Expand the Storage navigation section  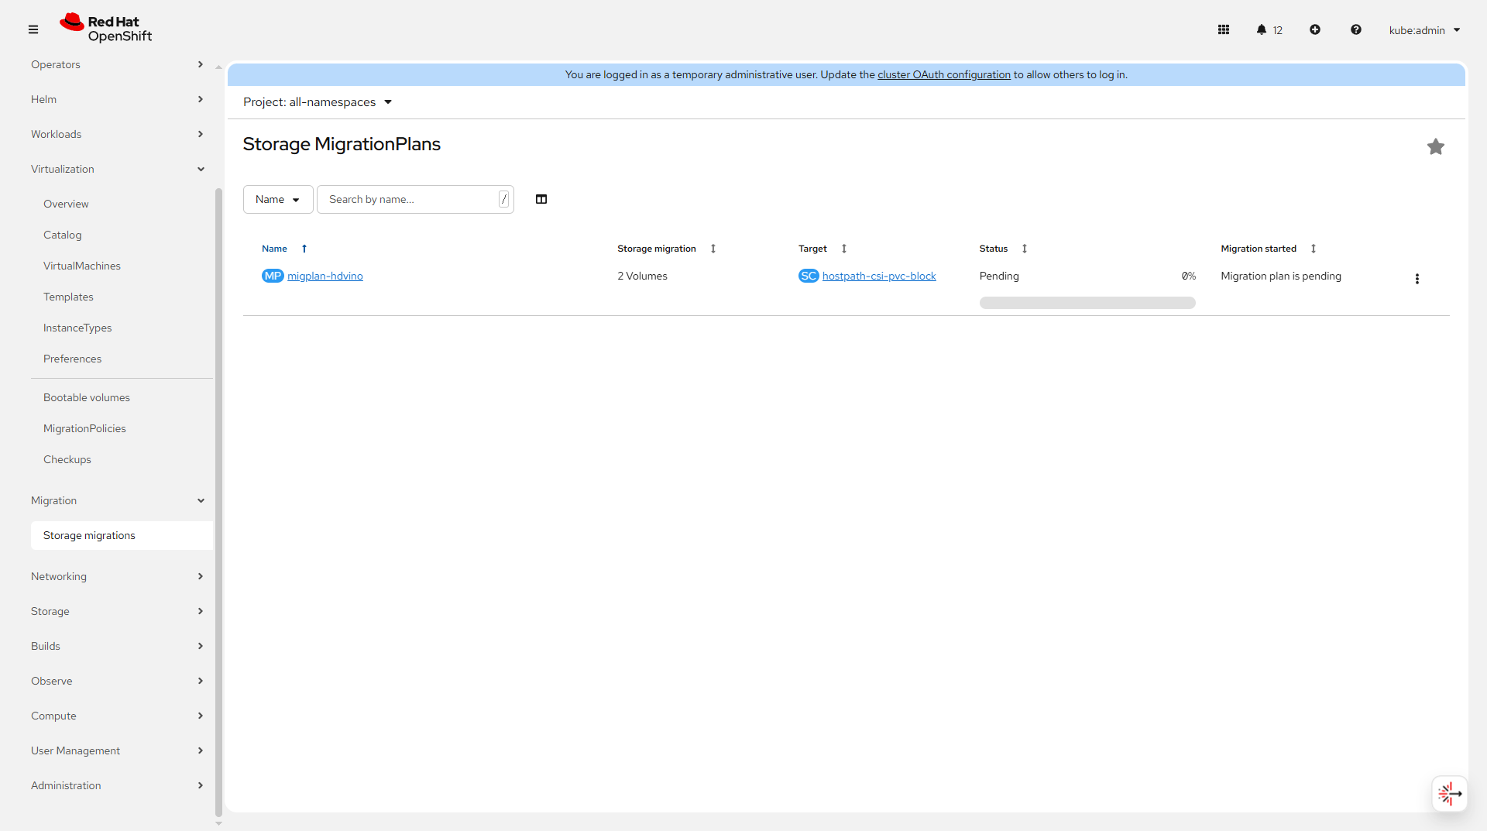[117, 611]
